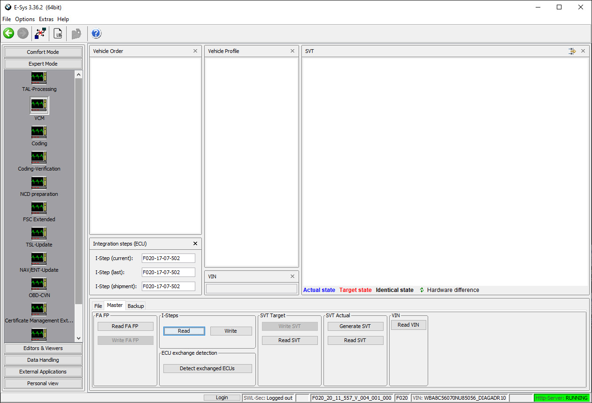Open the FSC Extended module icon
592x403 pixels.
point(39,208)
